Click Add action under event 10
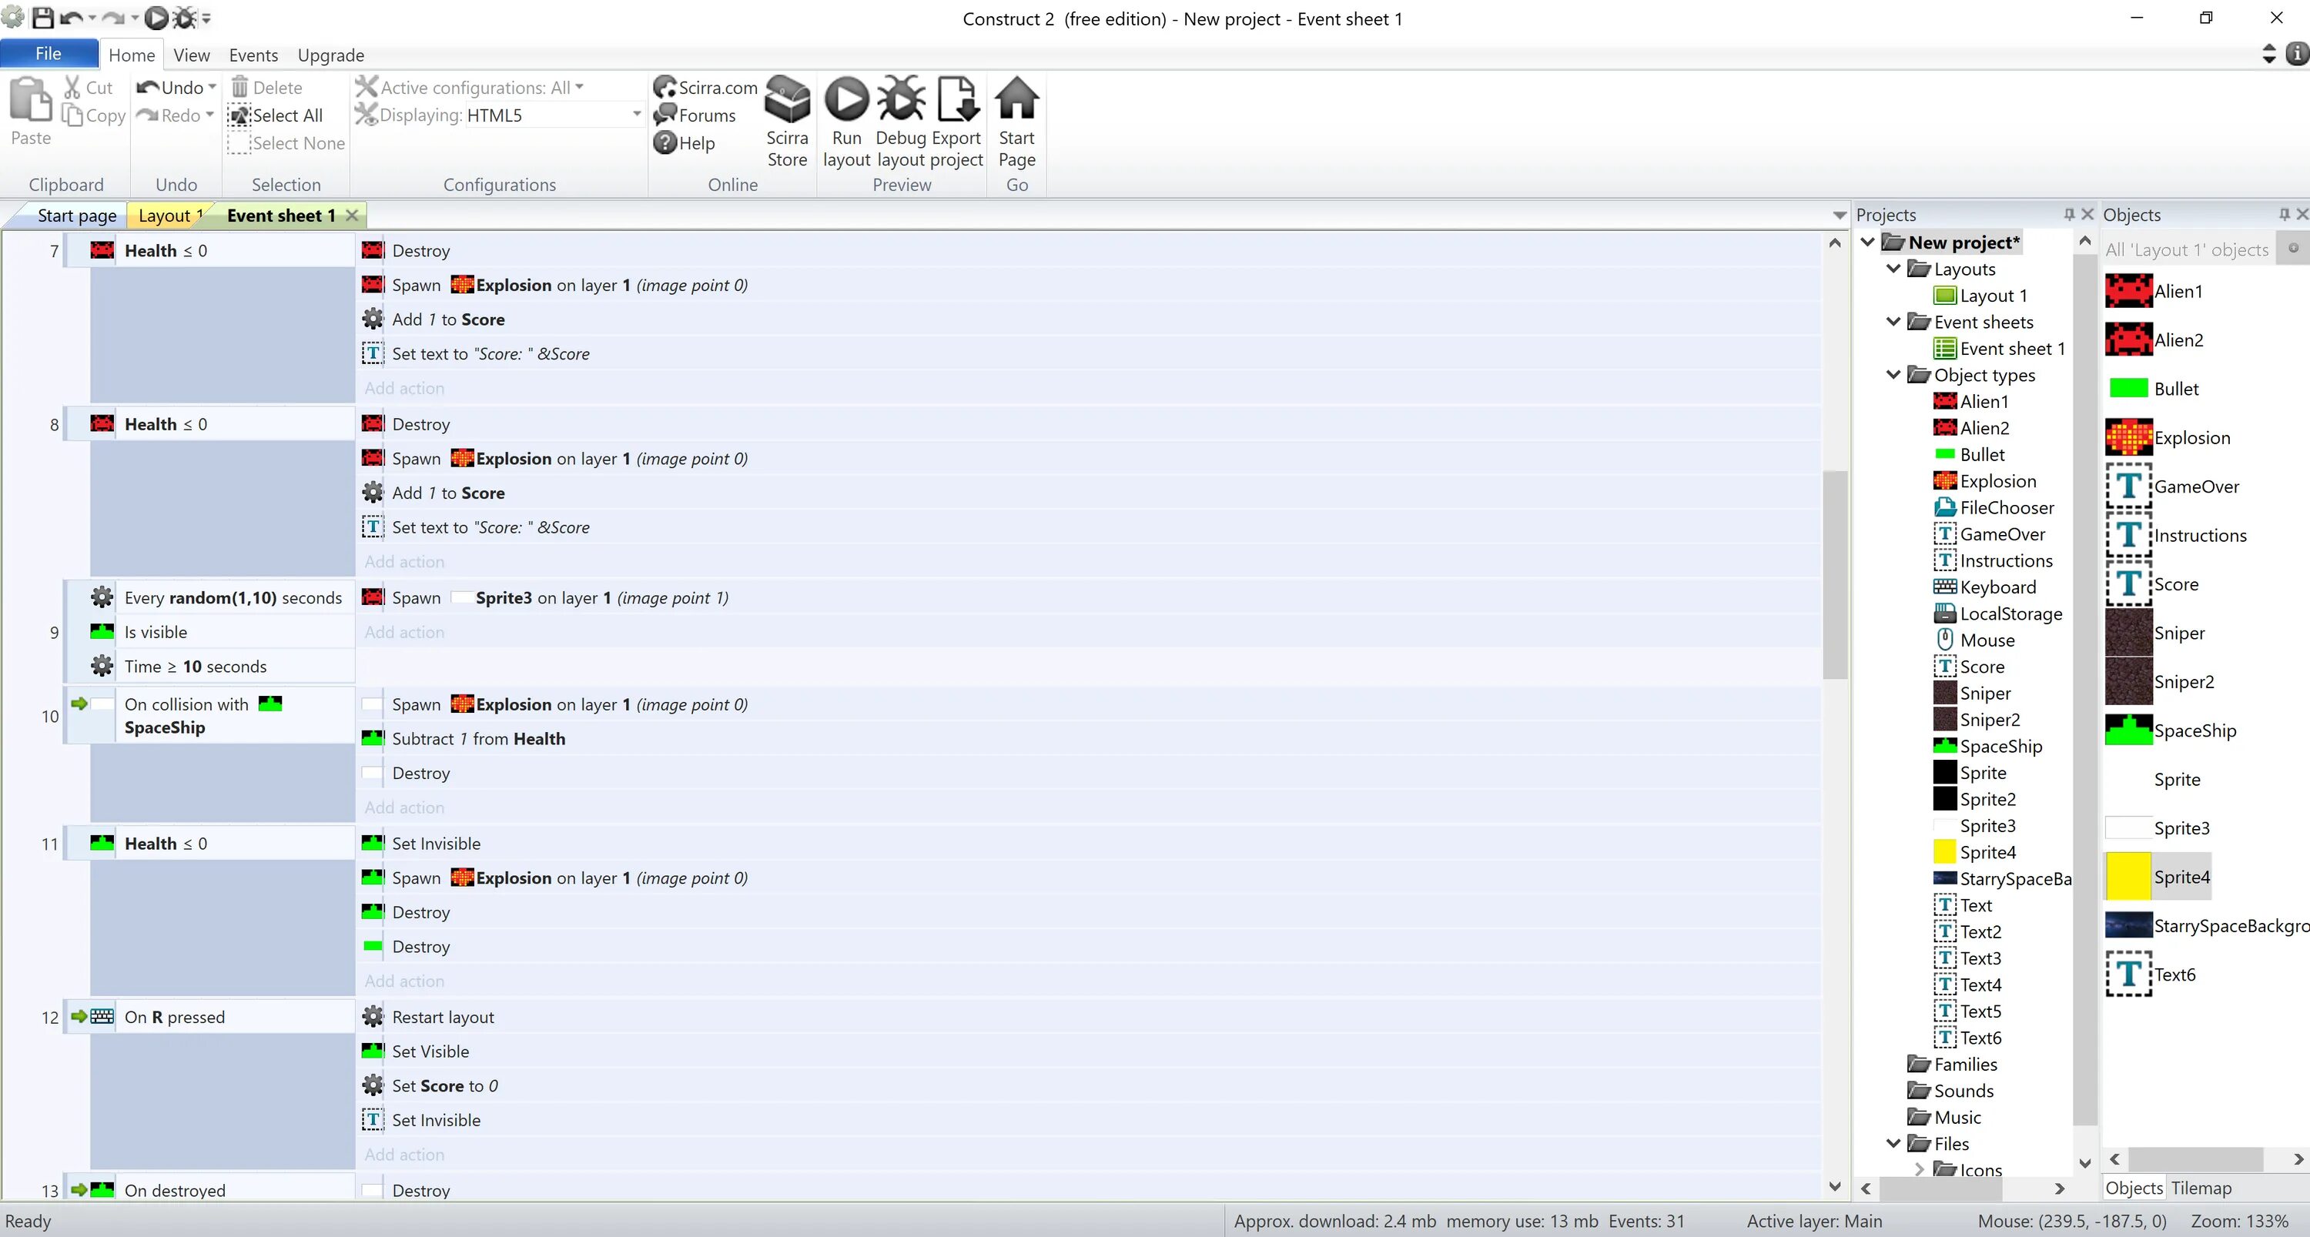The height and width of the screenshot is (1237, 2310). tap(404, 807)
